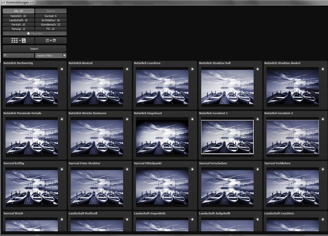328x236 pixels.
Task: Favorite the Natürlich Gerahmt 1 preset star
Action: click(258, 119)
